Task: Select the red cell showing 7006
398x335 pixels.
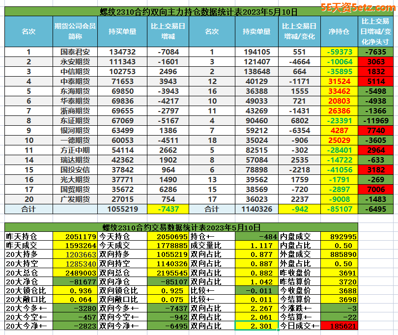Action: [376, 189]
